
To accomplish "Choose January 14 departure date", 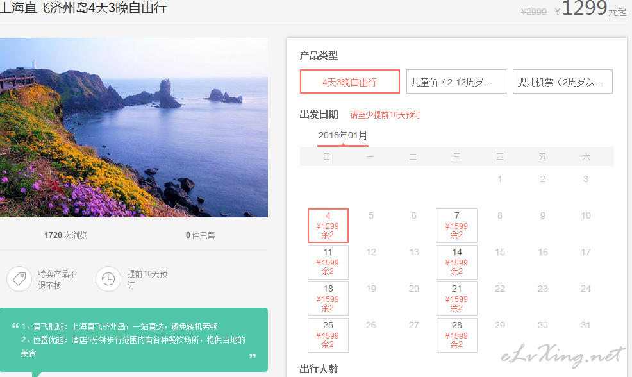I will (456, 262).
